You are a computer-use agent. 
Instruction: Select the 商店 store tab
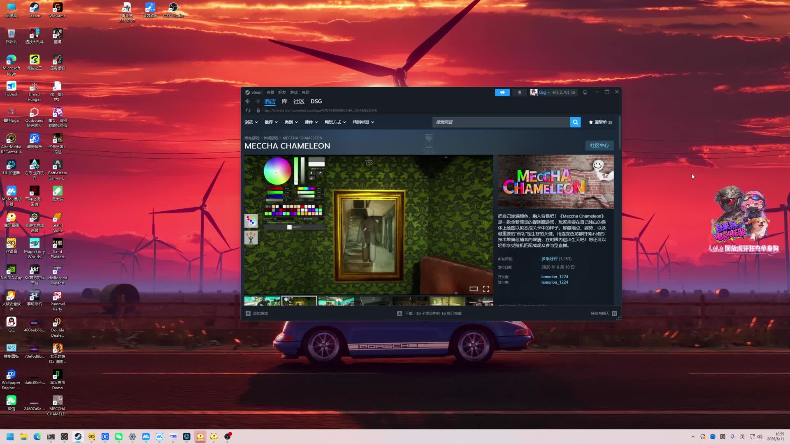tap(270, 102)
